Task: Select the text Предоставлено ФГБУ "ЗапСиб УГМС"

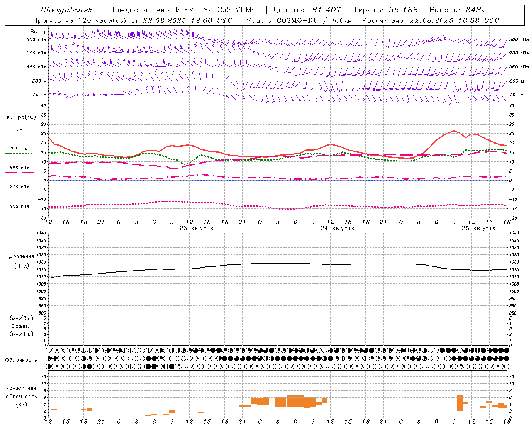Action: coord(185,10)
